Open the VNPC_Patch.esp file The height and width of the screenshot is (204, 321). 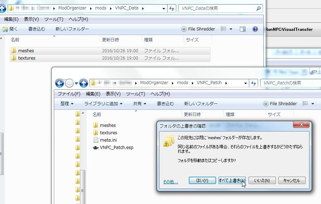[x=116, y=148]
